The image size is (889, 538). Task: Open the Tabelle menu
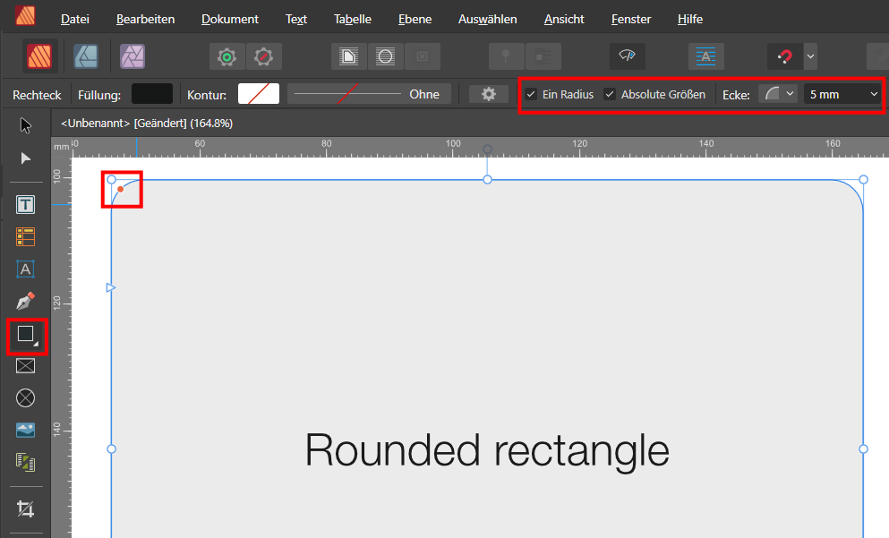point(352,19)
